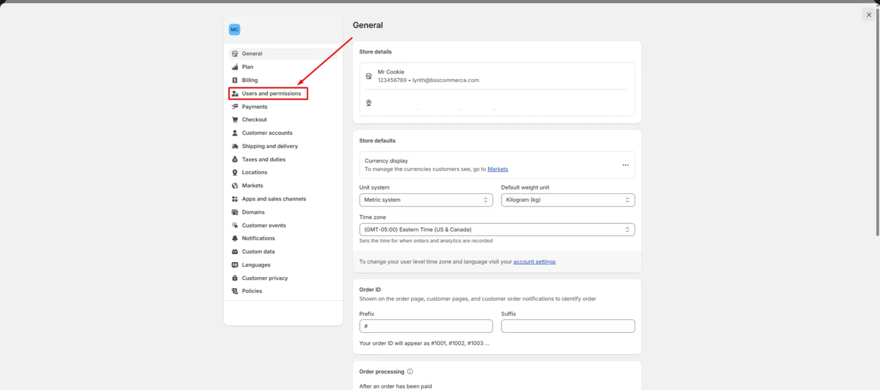Click the Notifications bell icon
Viewport: 880px width, 390px height.
click(x=235, y=238)
